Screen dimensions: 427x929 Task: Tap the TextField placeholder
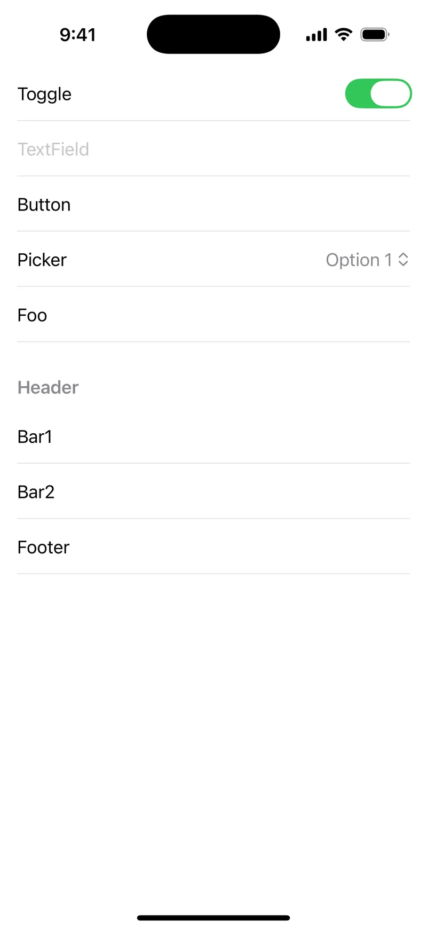click(53, 149)
